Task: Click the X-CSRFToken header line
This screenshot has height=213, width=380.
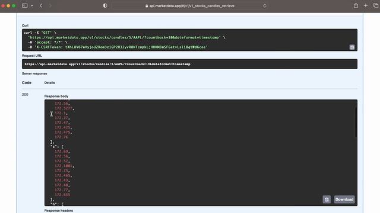Action: [x=118, y=47]
